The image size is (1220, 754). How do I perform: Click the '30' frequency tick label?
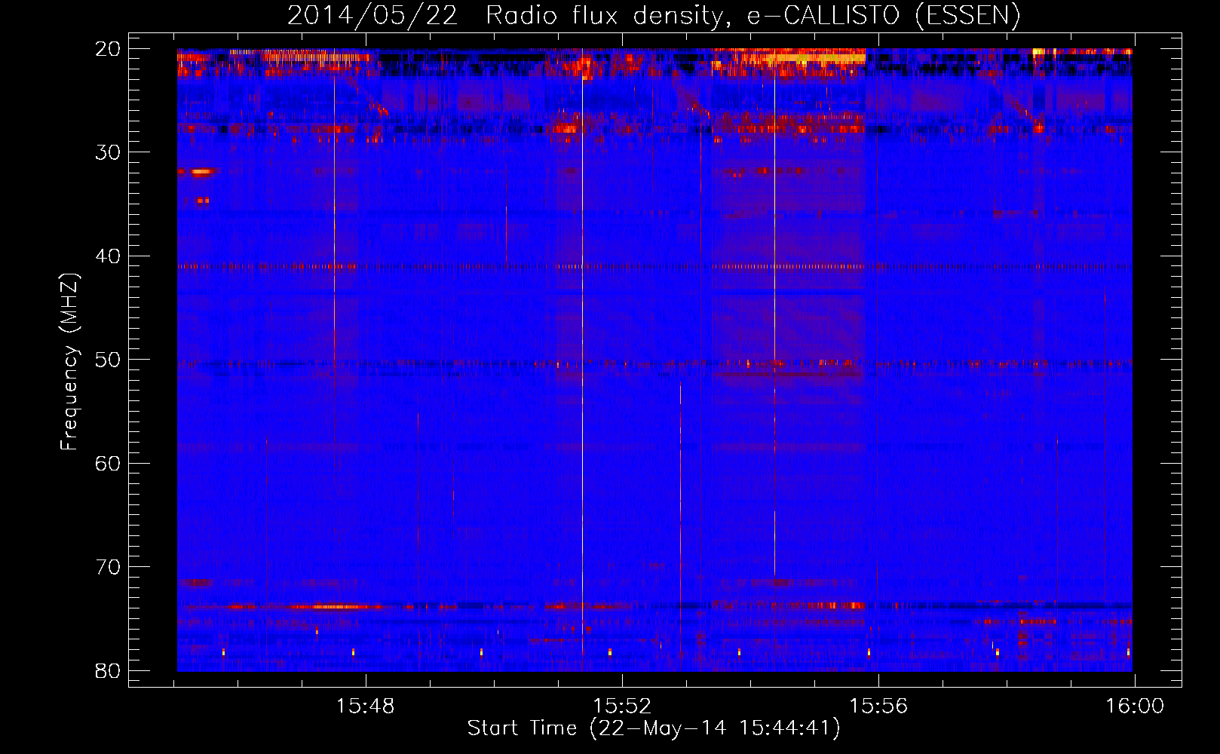109,152
